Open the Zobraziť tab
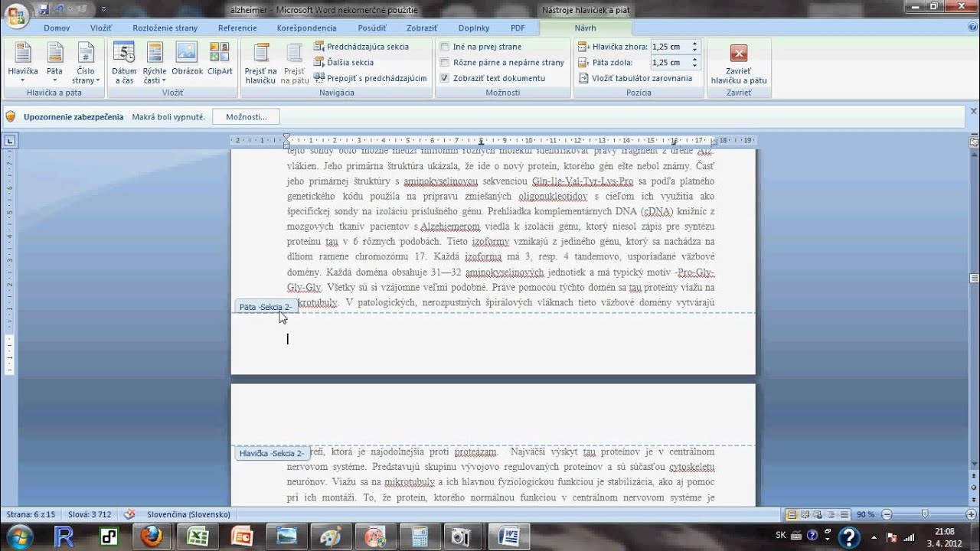 click(422, 28)
